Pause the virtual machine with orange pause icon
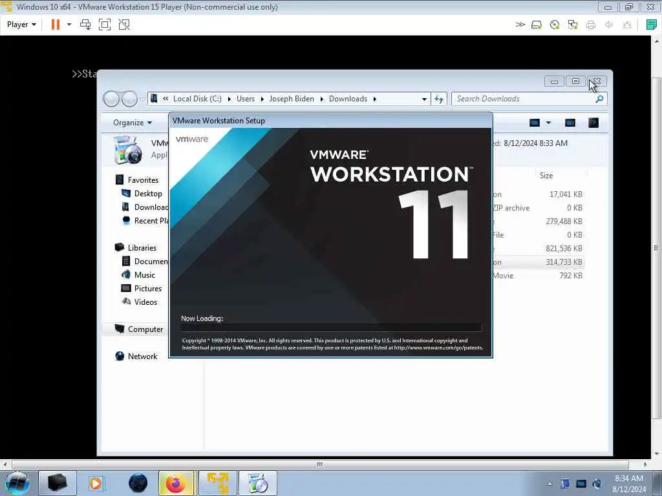Viewport: 662px width, 496px height. tap(56, 25)
